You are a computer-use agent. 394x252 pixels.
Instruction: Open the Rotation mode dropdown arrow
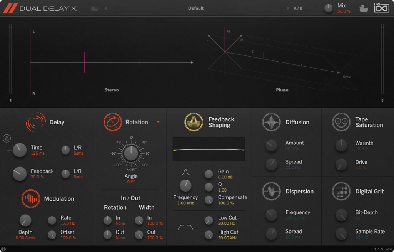[158, 122]
